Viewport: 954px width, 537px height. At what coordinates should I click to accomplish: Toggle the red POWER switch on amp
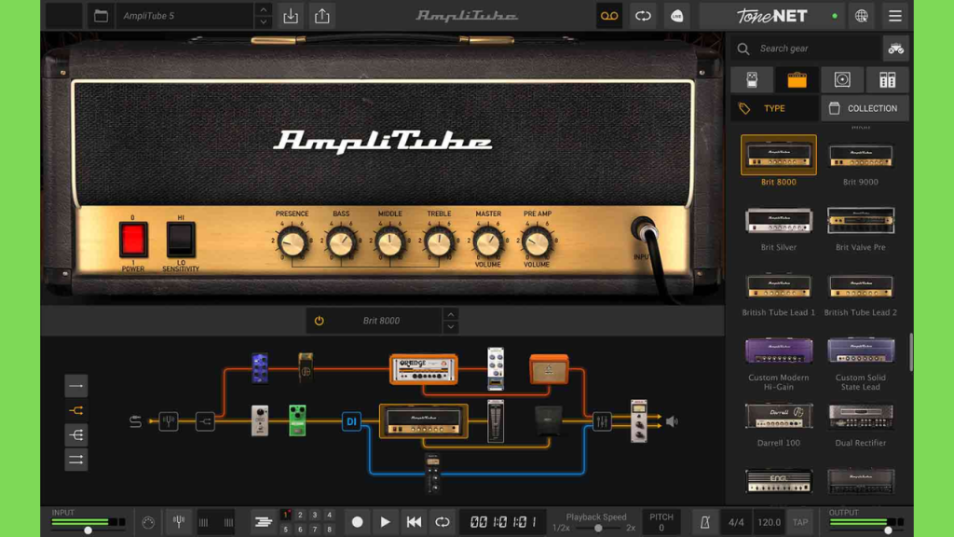[133, 240]
